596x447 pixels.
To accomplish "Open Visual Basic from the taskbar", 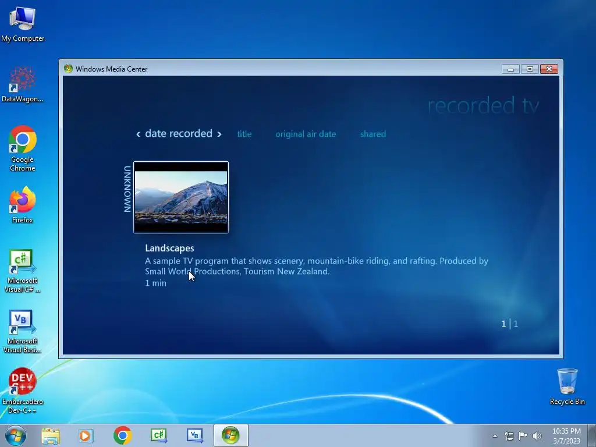I will click(x=194, y=435).
